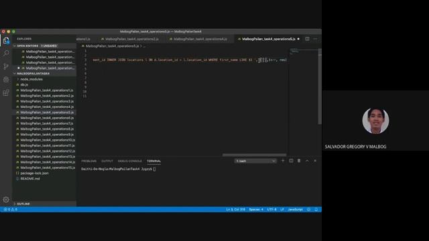Open the feedback smiley in status bar
This screenshot has height=241, width=429.
click(x=308, y=210)
